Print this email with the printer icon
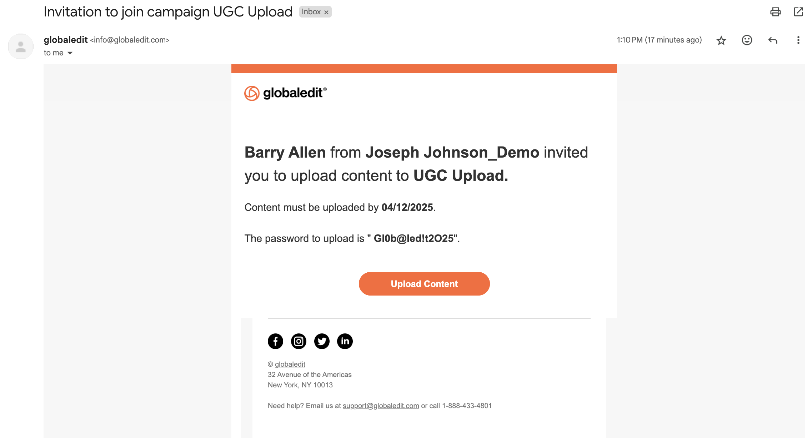This screenshot has height=441, width=812. (x=775, y=12)
